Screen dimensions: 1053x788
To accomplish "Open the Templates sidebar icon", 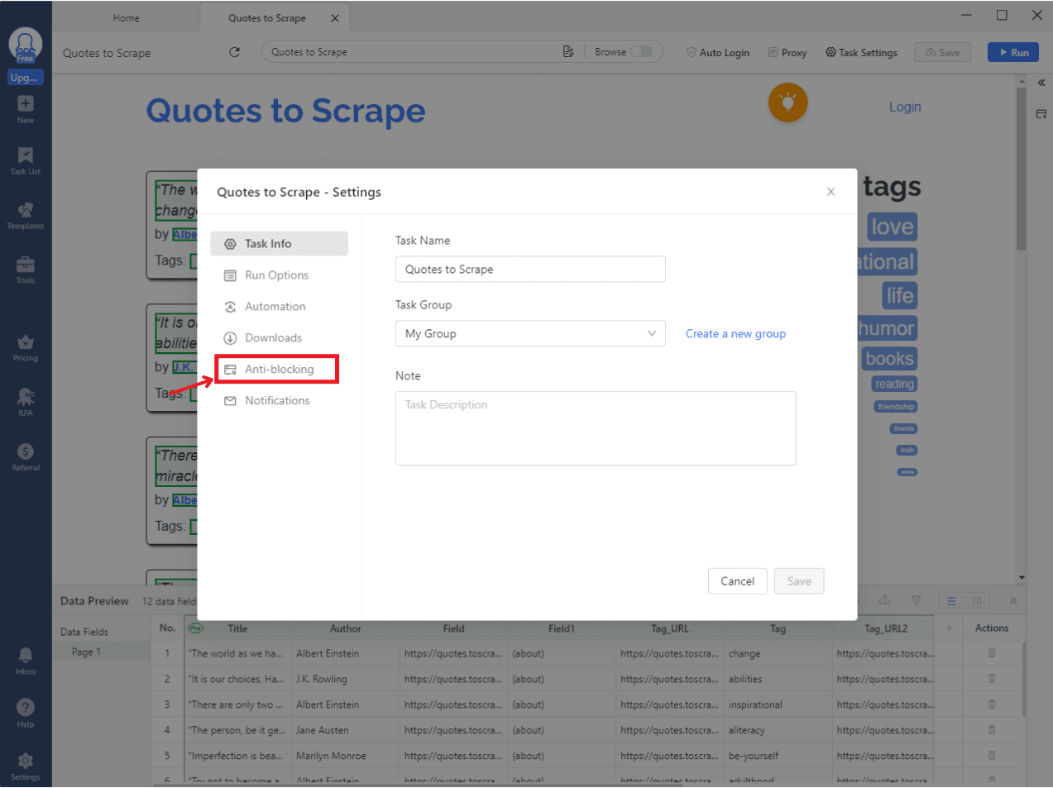I will pos(26,211).
